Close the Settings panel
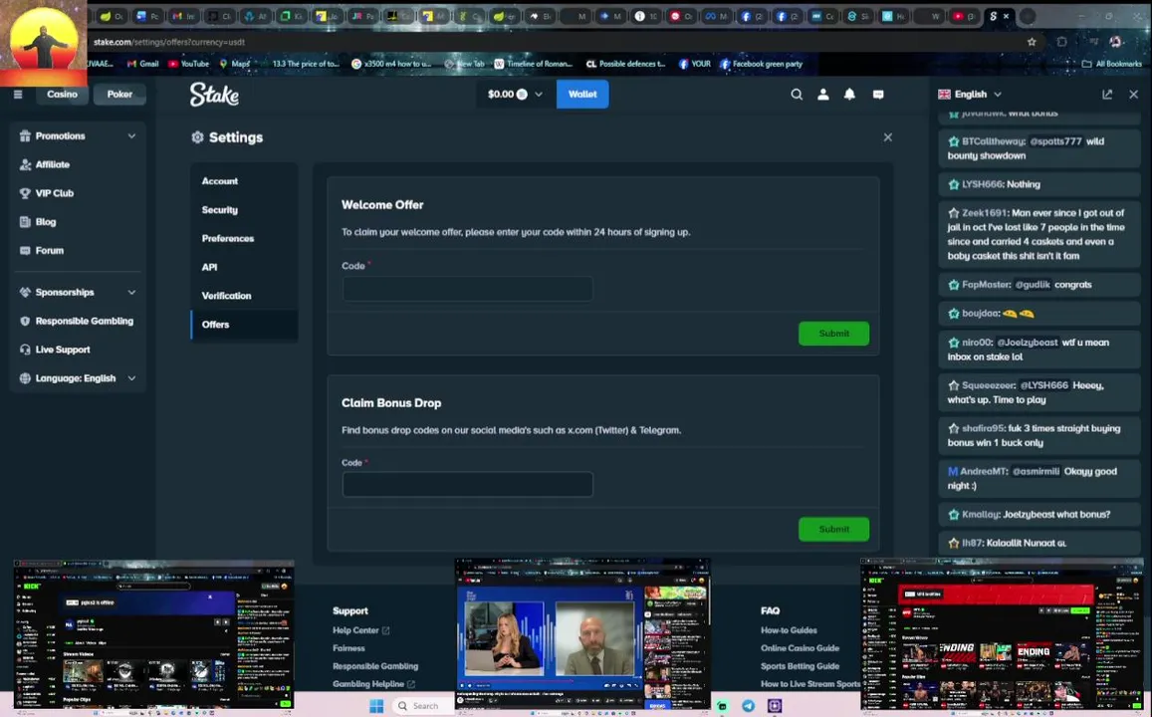 coord(887,137)
